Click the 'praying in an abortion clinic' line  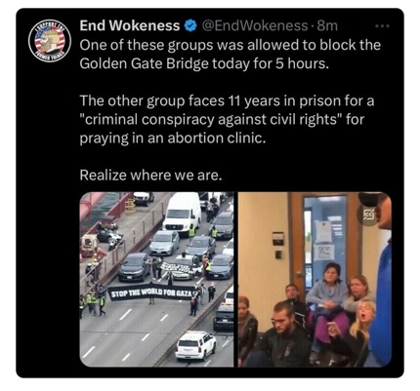(173, 138)
